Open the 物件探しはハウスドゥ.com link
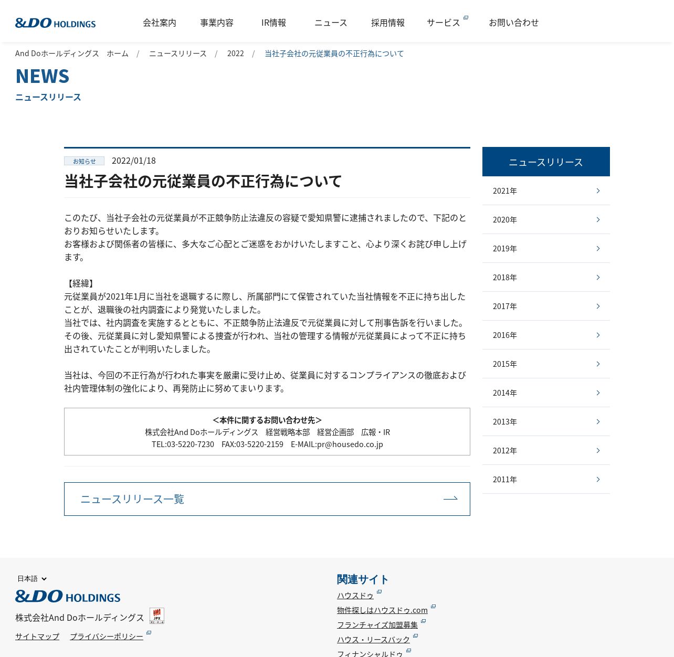The width and height of the screenshot is (674, 657). click(382, 610)
